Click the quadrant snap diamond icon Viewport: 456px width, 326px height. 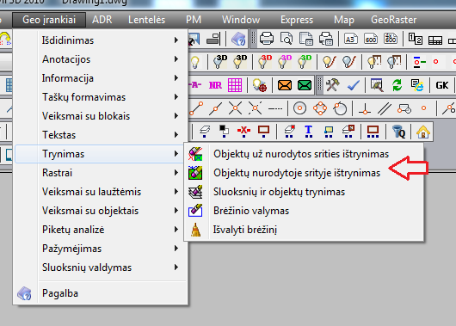tap(320, 108)
